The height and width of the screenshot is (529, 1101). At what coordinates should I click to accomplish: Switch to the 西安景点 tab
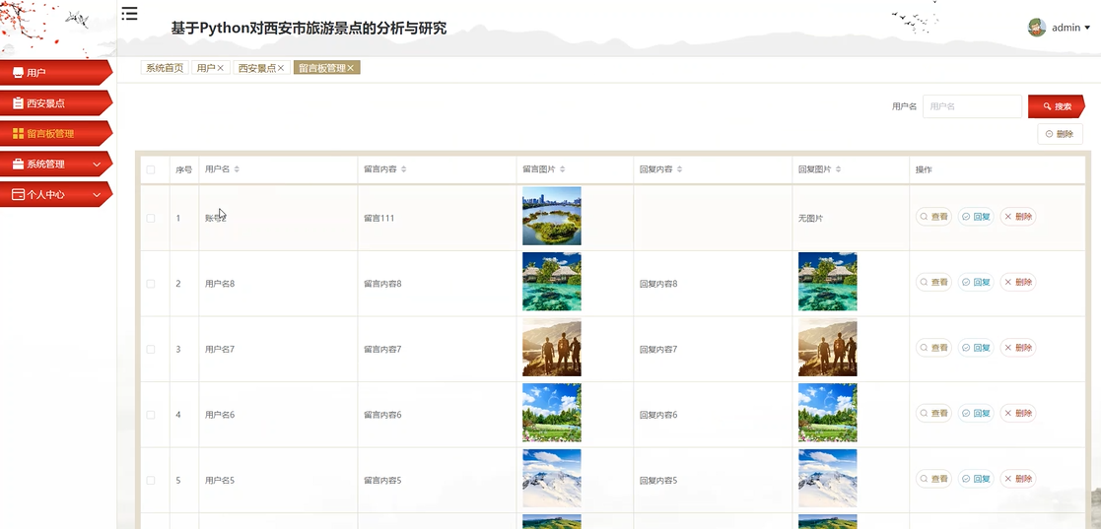tap(256, 68)
